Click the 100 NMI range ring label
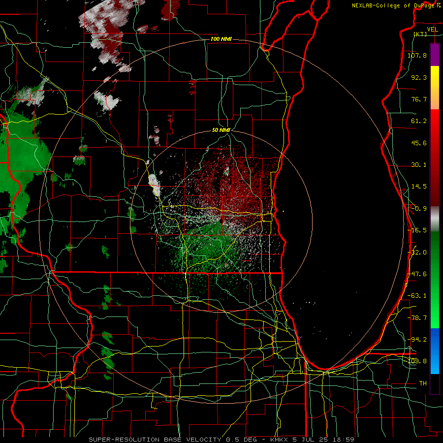 221,39
